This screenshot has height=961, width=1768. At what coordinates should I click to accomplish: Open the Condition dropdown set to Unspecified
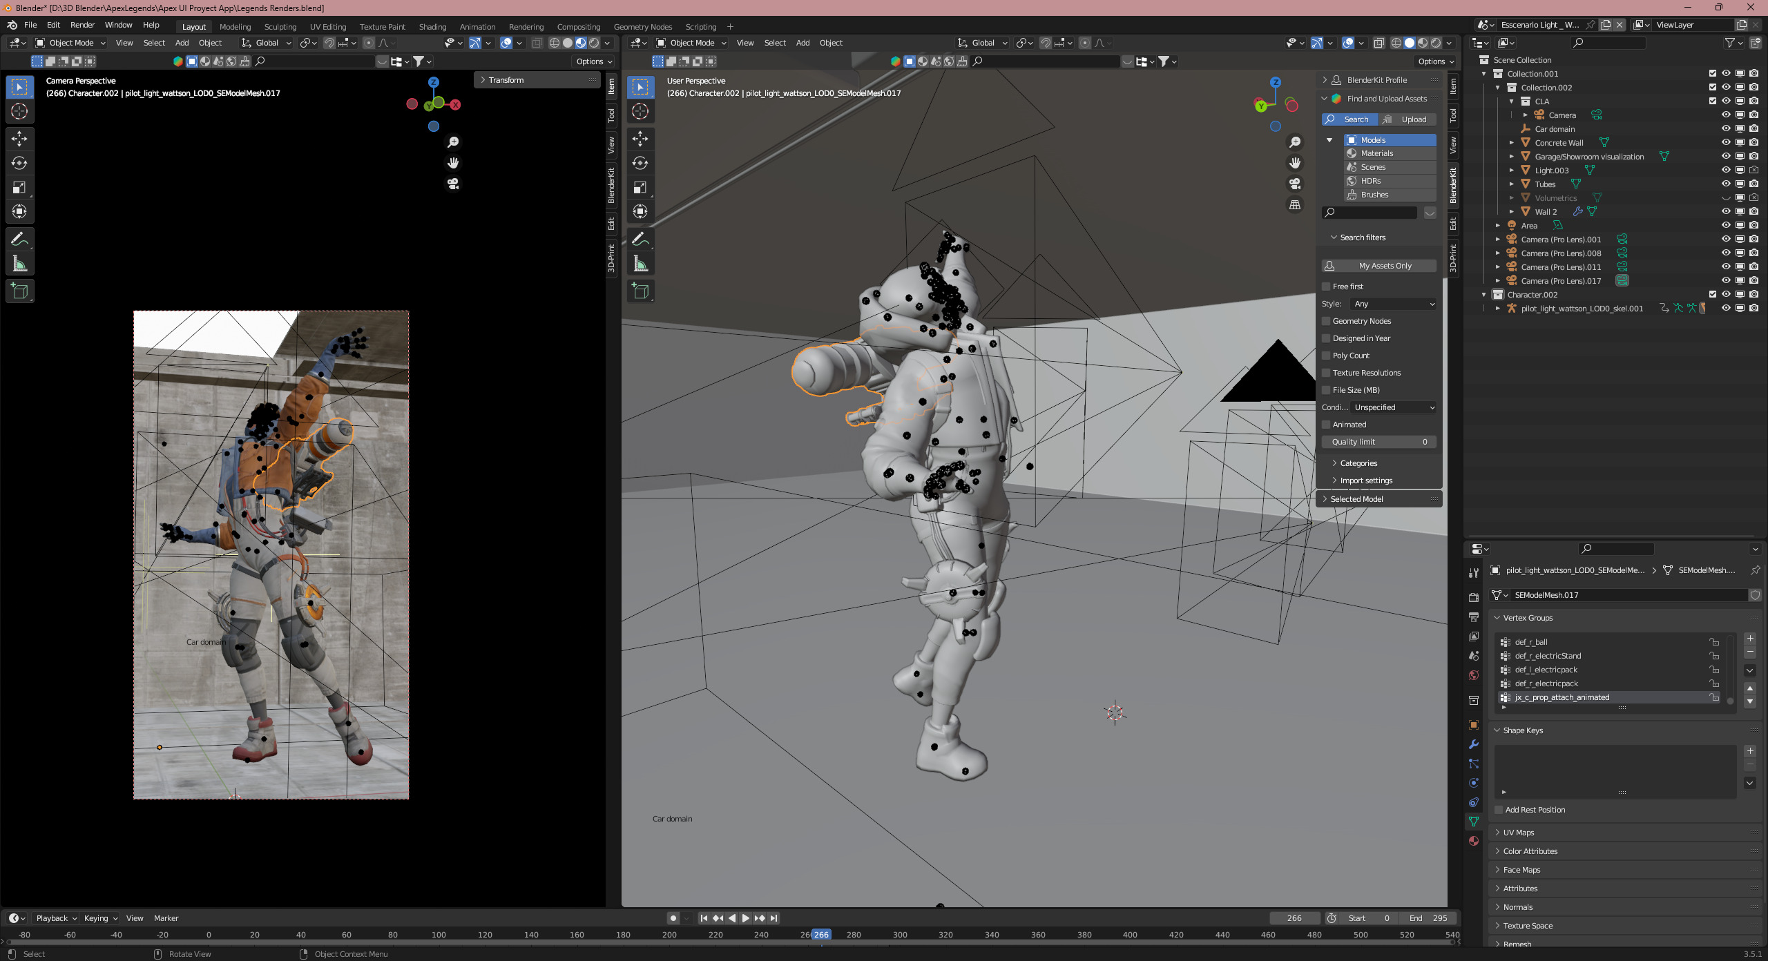pyautogui.click(x=1394, y=407)
